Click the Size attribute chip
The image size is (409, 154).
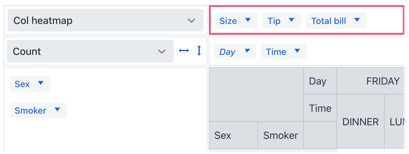coord(228,21)
